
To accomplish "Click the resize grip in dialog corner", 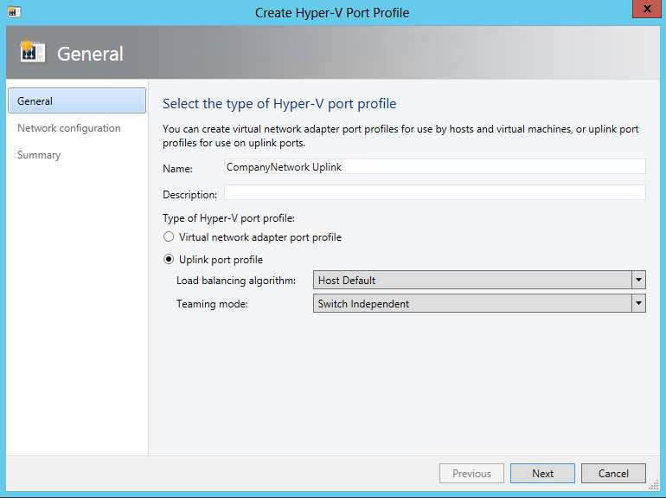I will (655, 485).
